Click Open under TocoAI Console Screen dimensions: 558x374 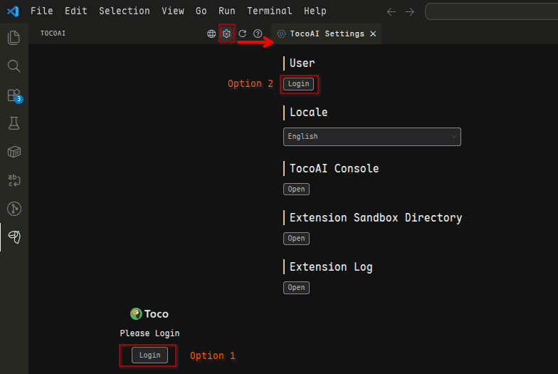click(296, 189)
